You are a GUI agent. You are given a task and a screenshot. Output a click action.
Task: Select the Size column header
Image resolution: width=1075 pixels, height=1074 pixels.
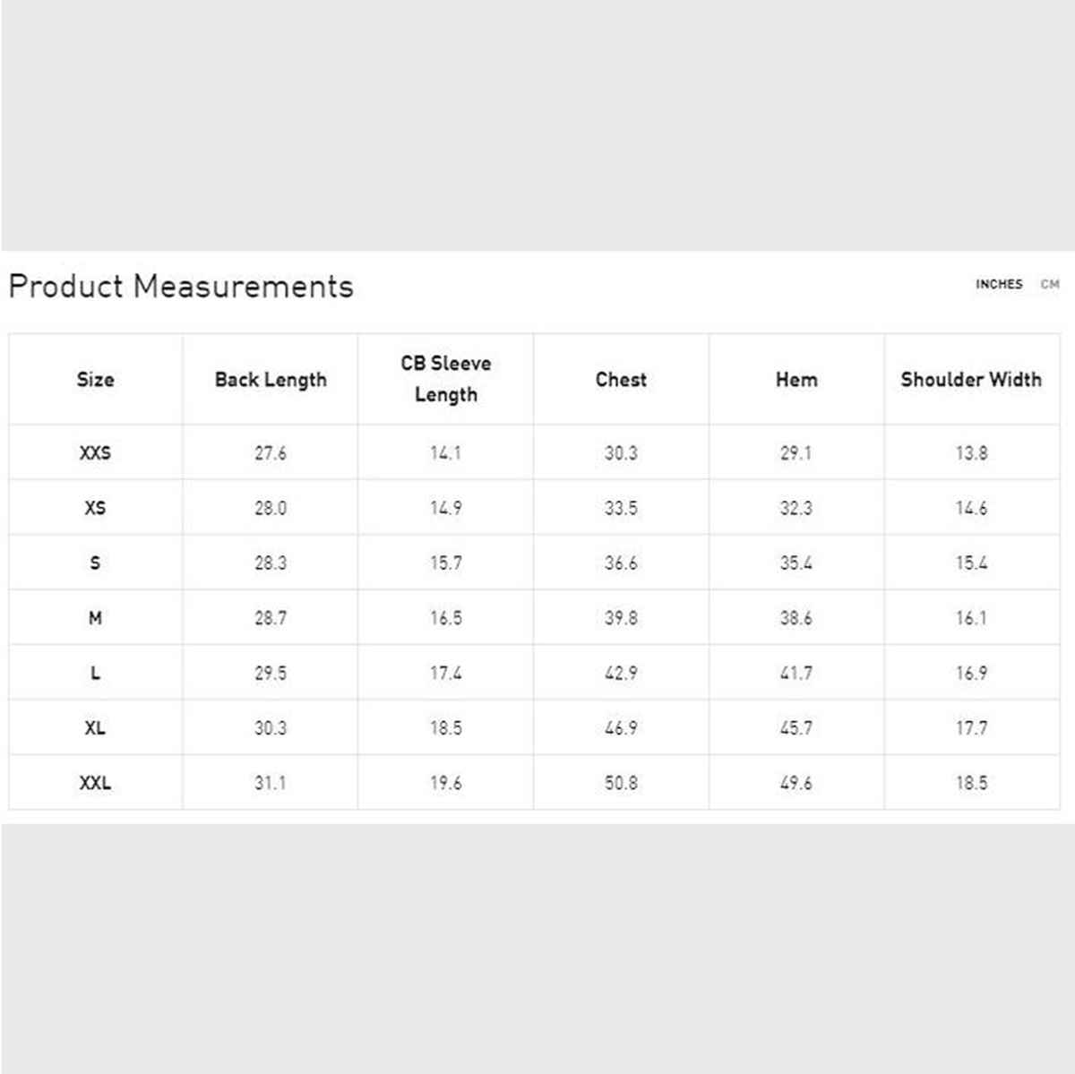point(95,380)
